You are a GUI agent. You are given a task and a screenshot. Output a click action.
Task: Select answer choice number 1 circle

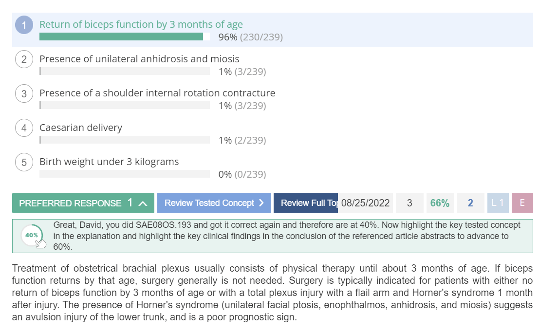24,25
